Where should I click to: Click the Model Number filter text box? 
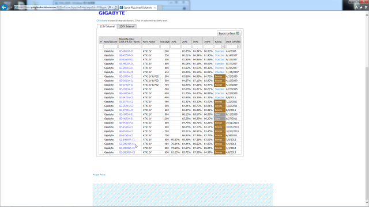130,47
